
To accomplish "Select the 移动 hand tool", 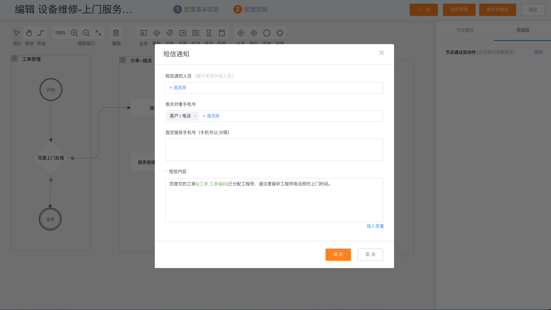I will [29, 33].
